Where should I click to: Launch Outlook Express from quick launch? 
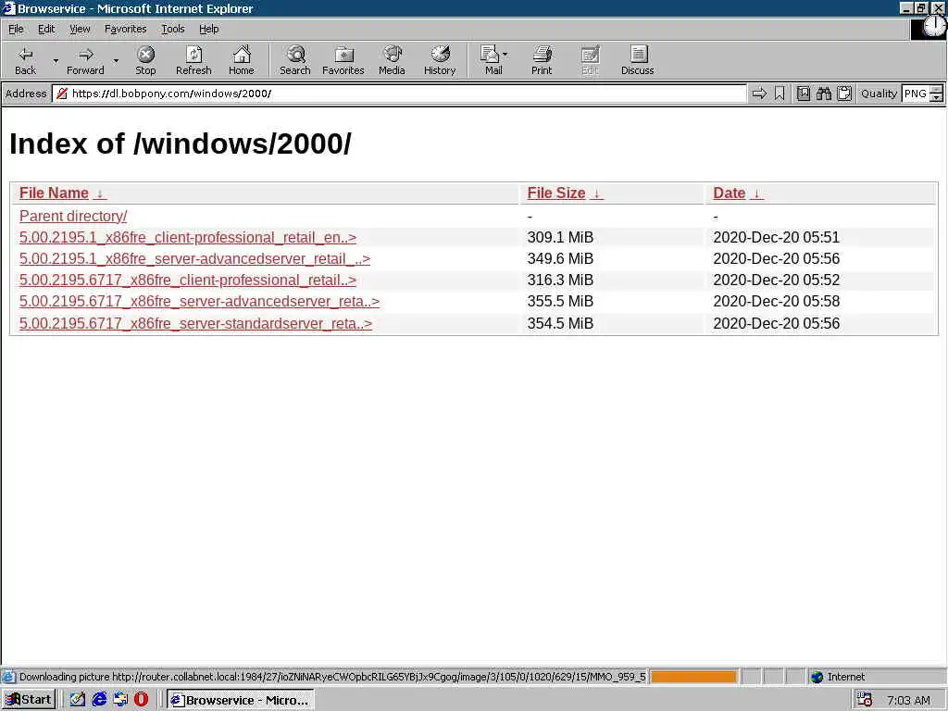(x=120, y=700)
